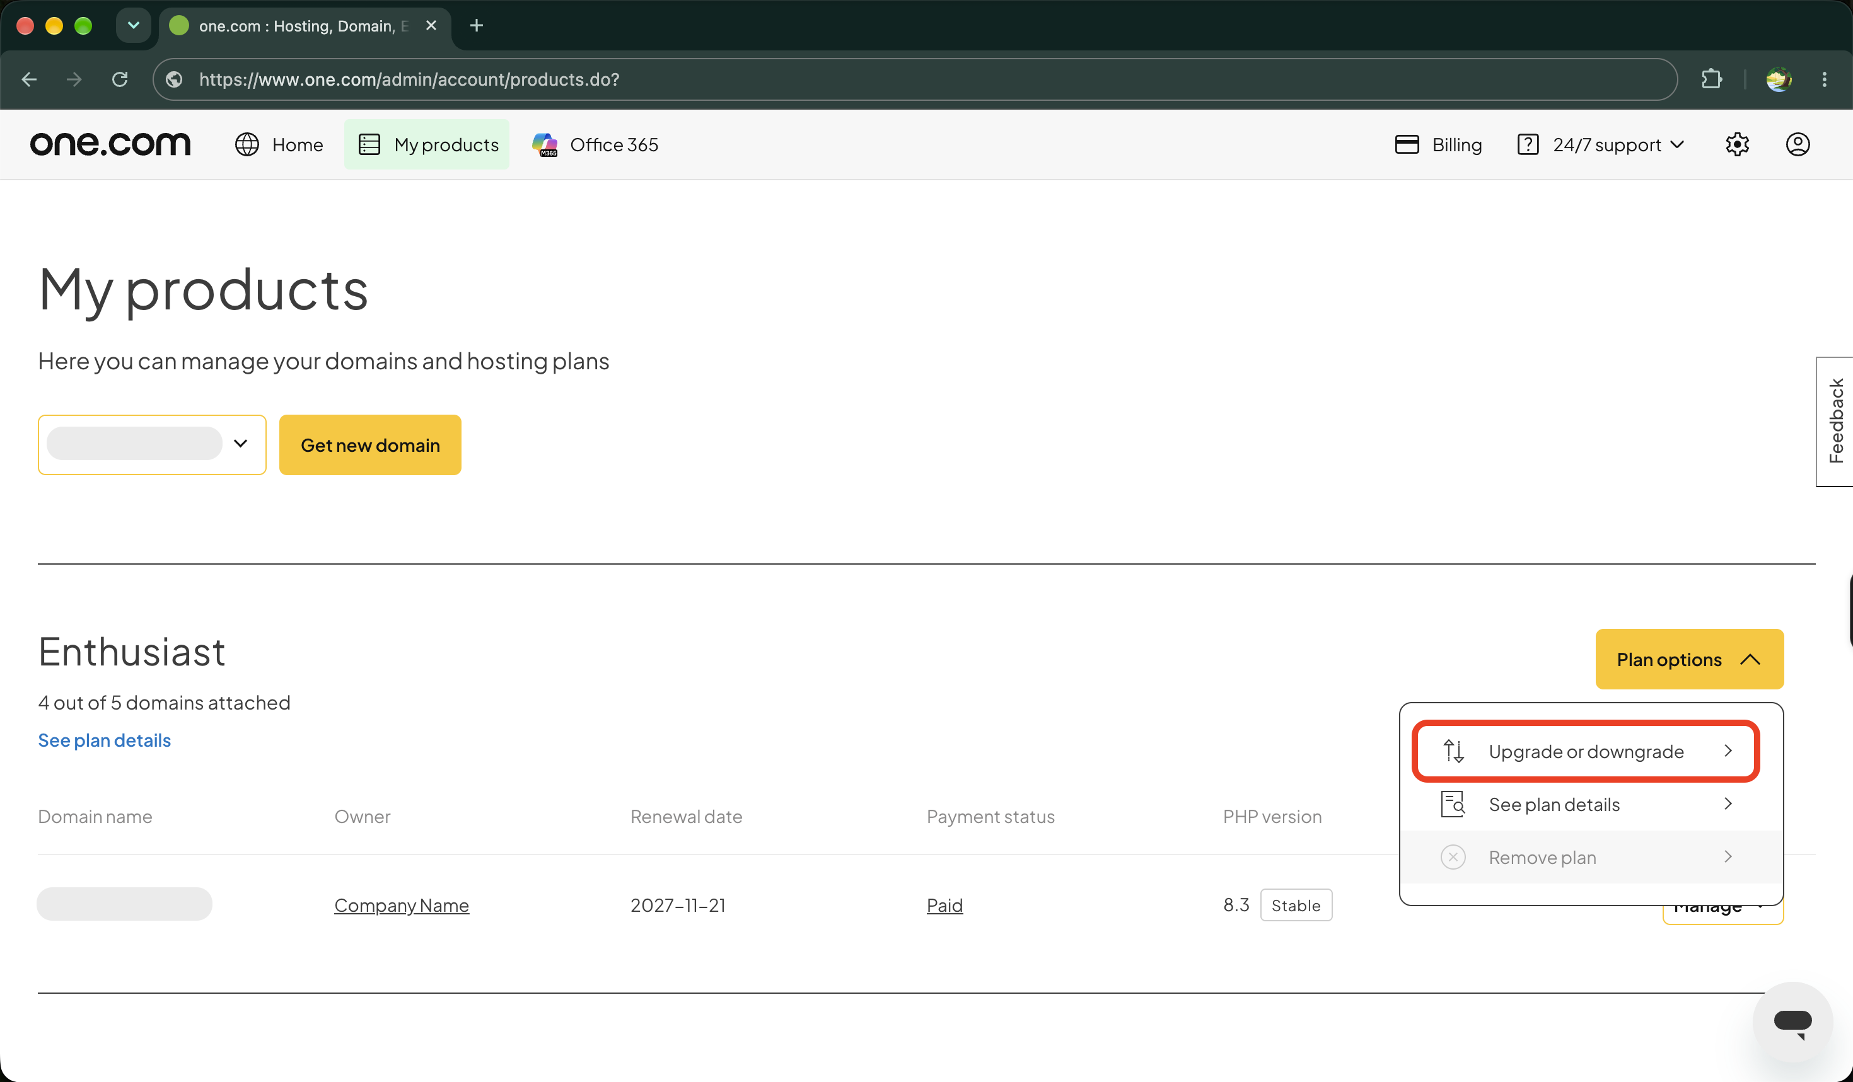Open the chat support bubble
Image resolution: width=1853 pixels, height=1082 pixels.
(x=1792, y=1022)
